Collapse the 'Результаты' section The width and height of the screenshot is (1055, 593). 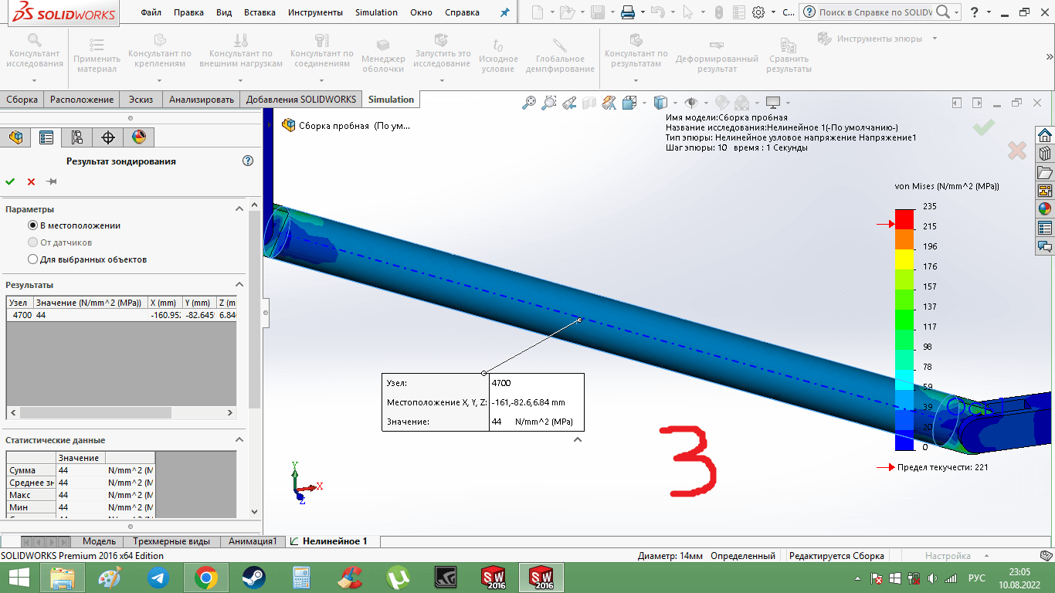[x=239, y=285]
